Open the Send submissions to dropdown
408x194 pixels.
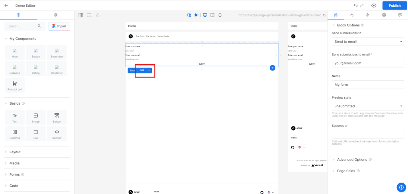pyautogui.click(x=367, y=42)
